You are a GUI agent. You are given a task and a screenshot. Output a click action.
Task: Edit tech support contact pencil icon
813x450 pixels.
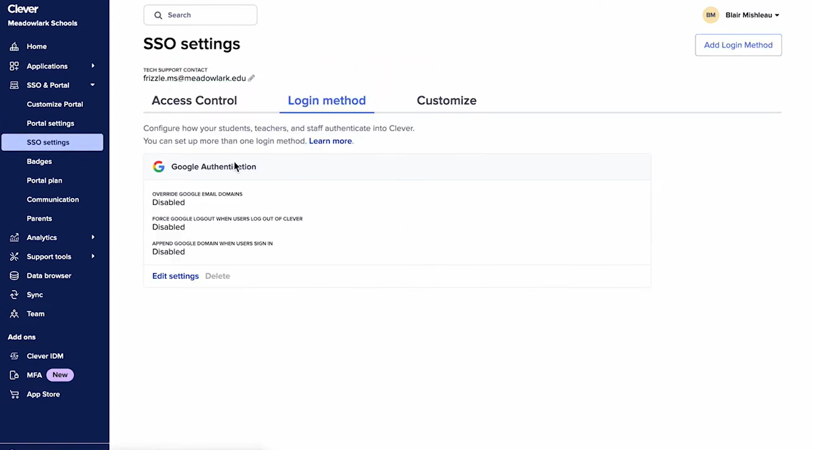point(252,78)
